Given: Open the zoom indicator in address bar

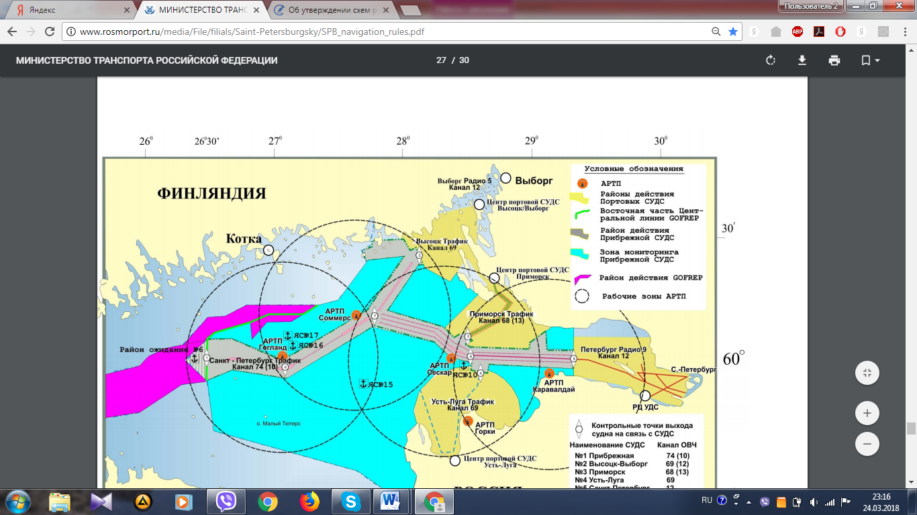Looking at the screenshot, I should coord(717,32).
